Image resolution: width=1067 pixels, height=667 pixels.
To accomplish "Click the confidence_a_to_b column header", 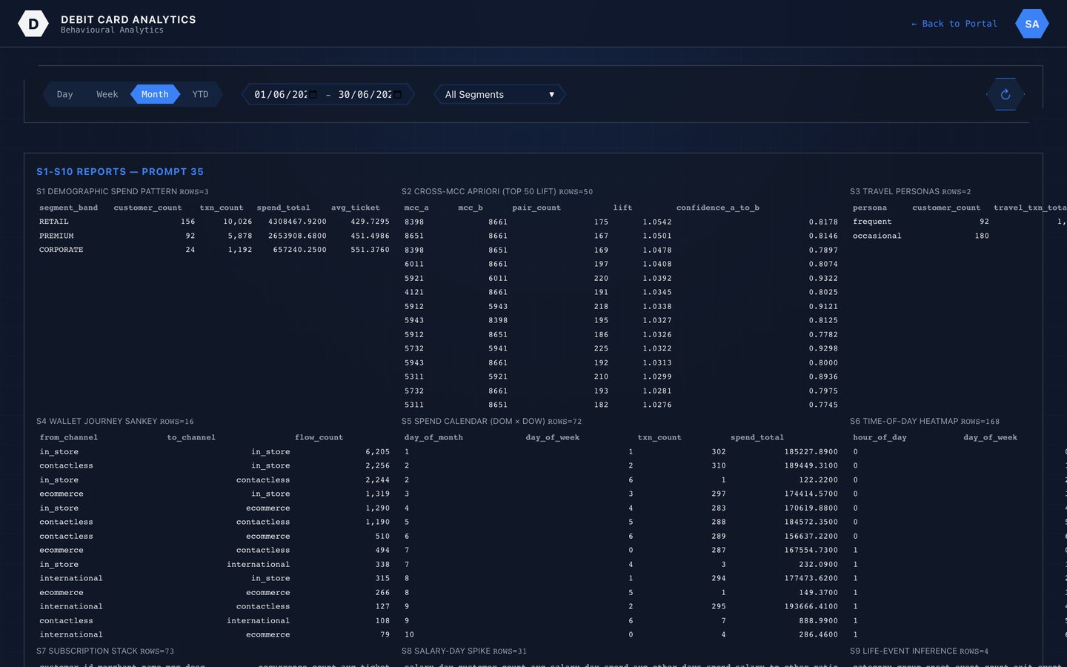I will click(717, 208).
